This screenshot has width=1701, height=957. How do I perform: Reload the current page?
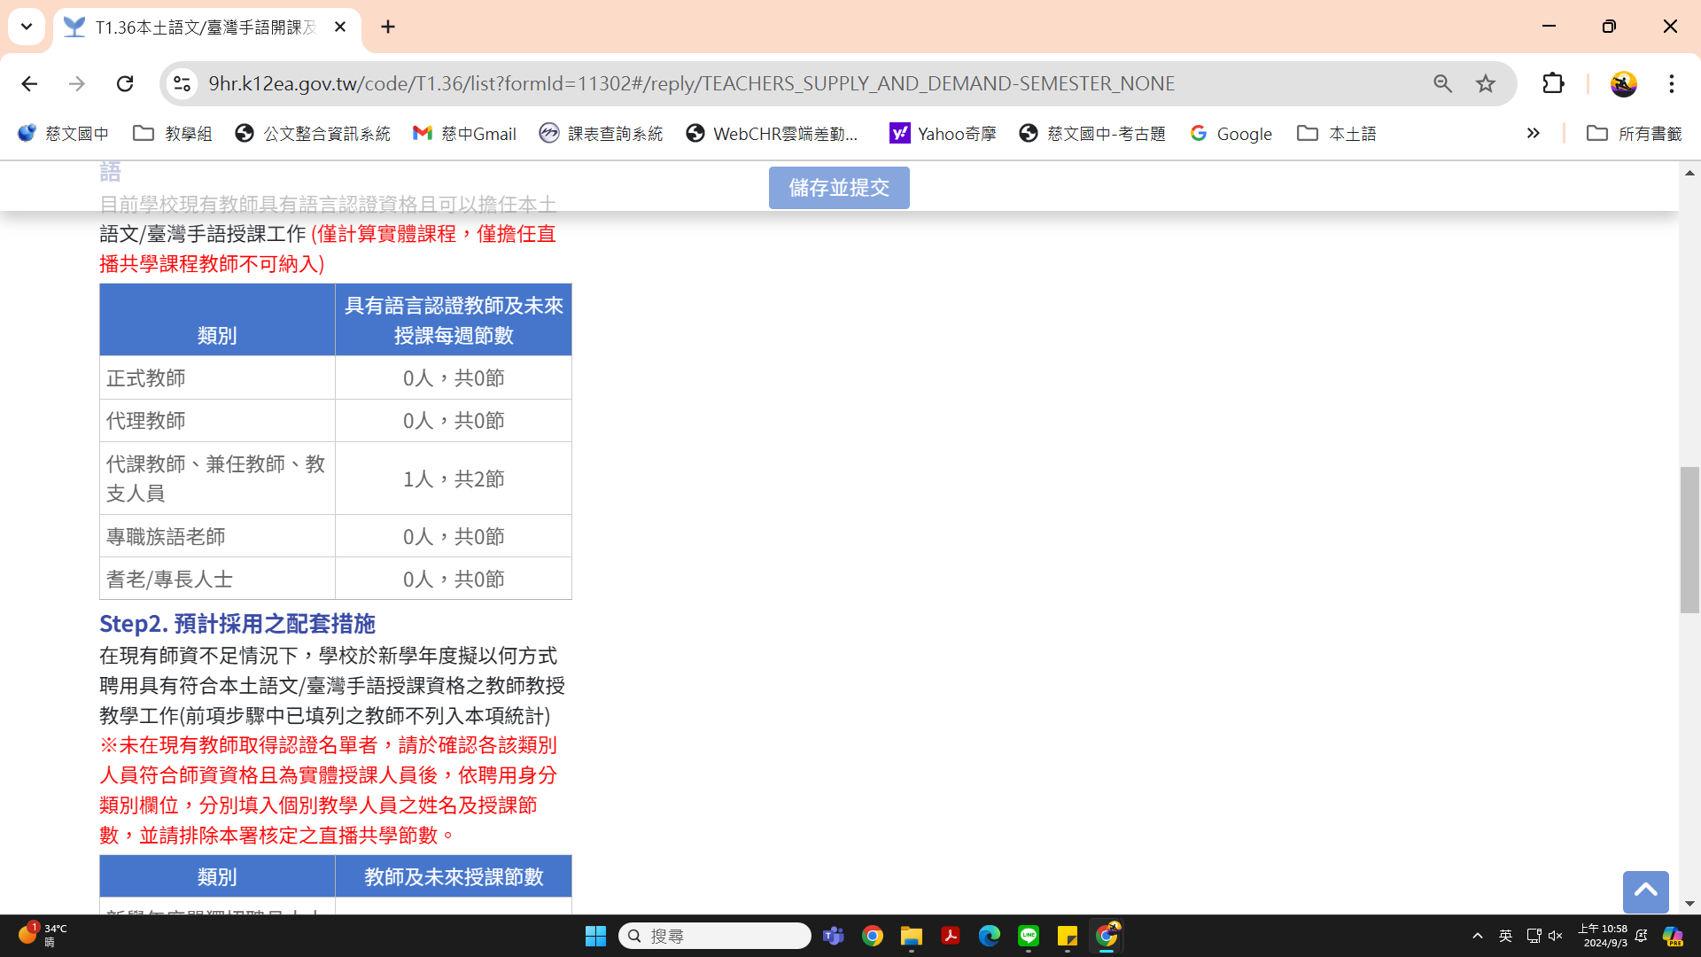125,83
